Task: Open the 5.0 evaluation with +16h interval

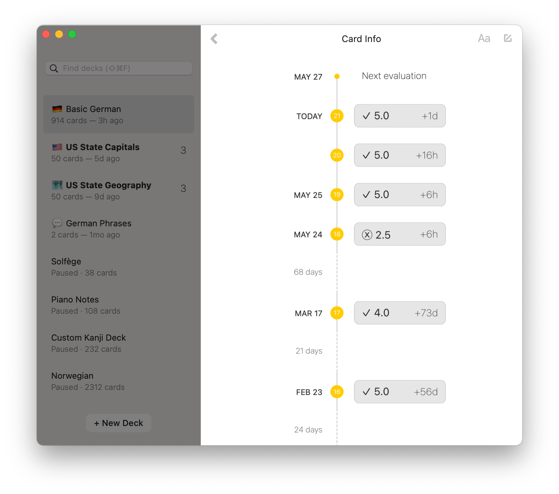Action: pos(400,155)
